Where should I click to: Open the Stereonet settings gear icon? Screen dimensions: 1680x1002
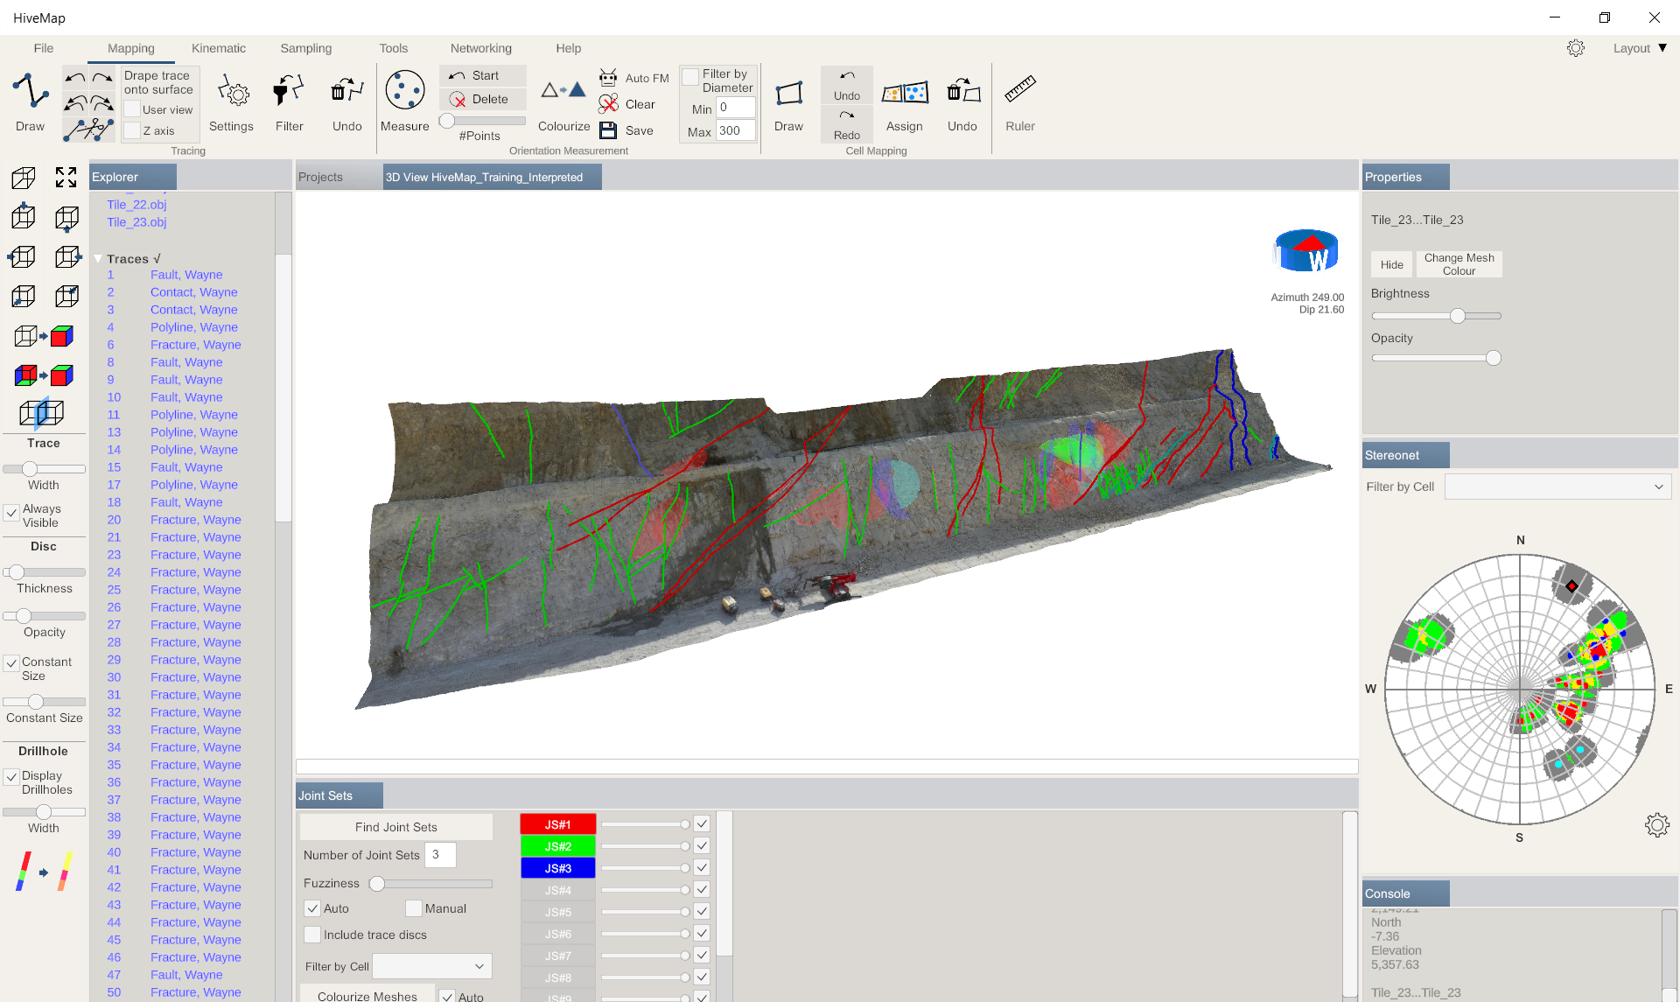[x=1656, y=824]
